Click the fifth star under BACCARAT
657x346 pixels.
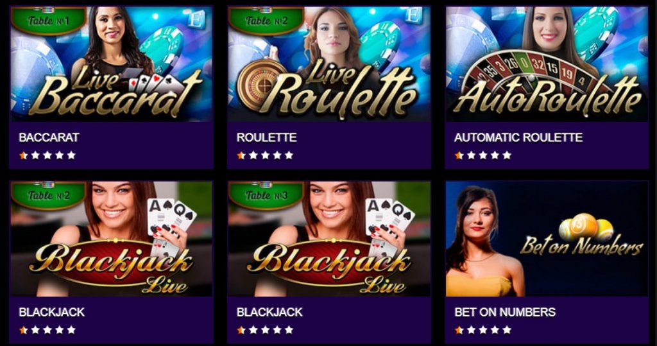tap(71, 155)
